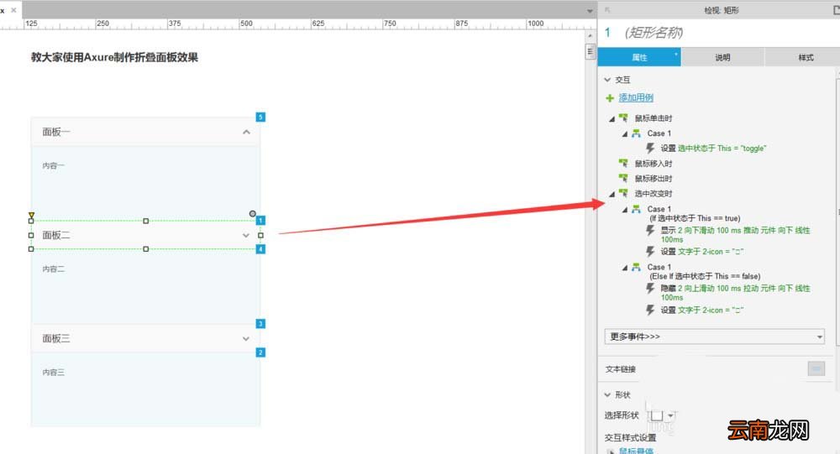Click the yellow rotation handle of 面板二
The width and height of the screenshot is (840, 454).
tap(31, 215)
